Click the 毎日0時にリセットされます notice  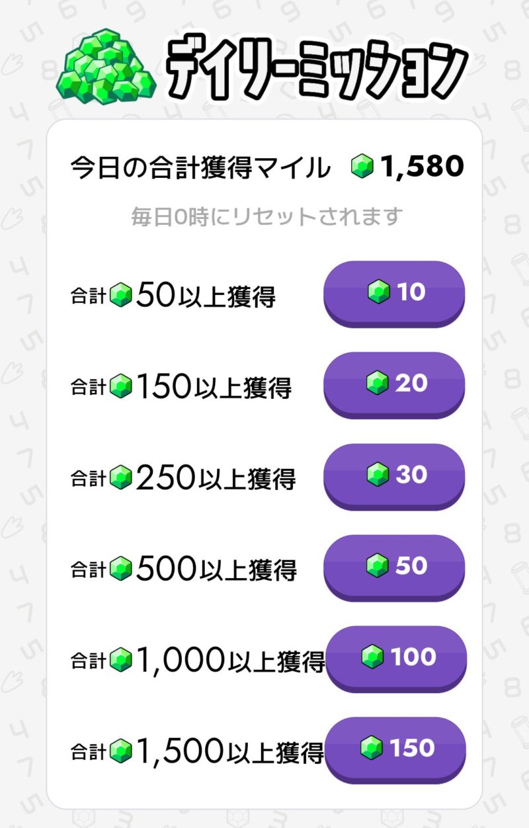coord(266,216)
